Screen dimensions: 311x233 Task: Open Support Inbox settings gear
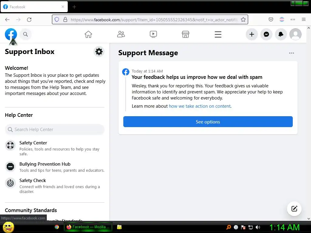tap(99, 52)
